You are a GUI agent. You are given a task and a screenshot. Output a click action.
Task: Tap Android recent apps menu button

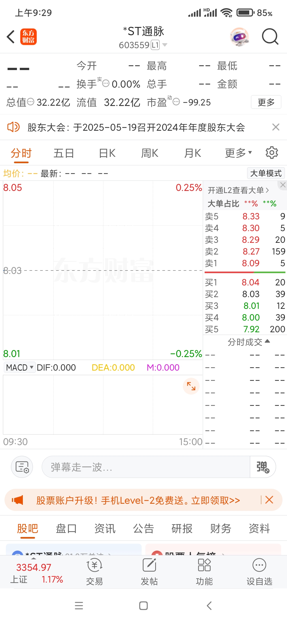point(79,606)
